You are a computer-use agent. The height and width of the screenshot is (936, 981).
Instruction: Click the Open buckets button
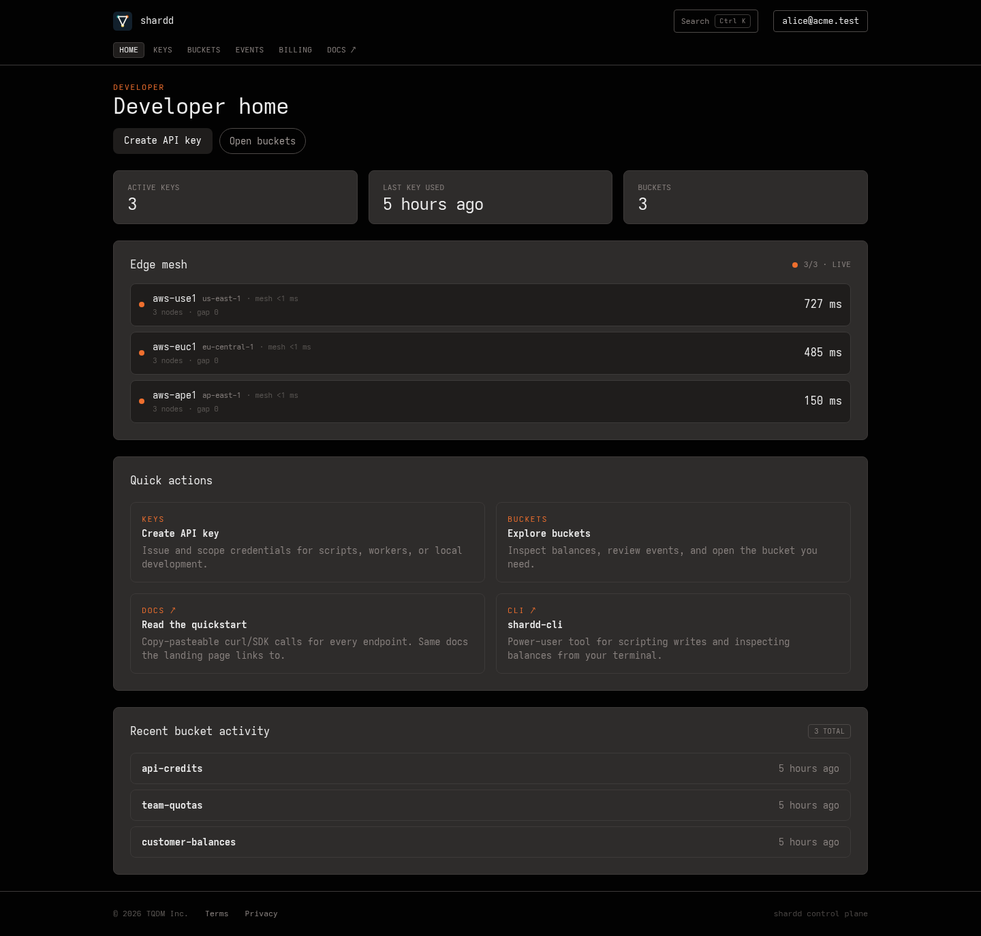pos(262,141)
